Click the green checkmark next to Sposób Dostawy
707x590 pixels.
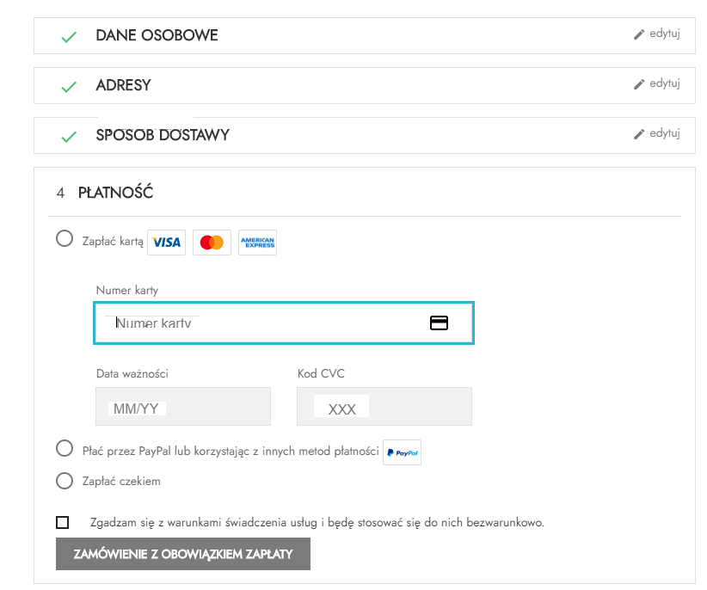click(x=69, y=136)
